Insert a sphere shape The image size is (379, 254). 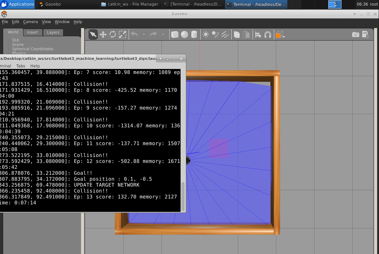[184, 35]
